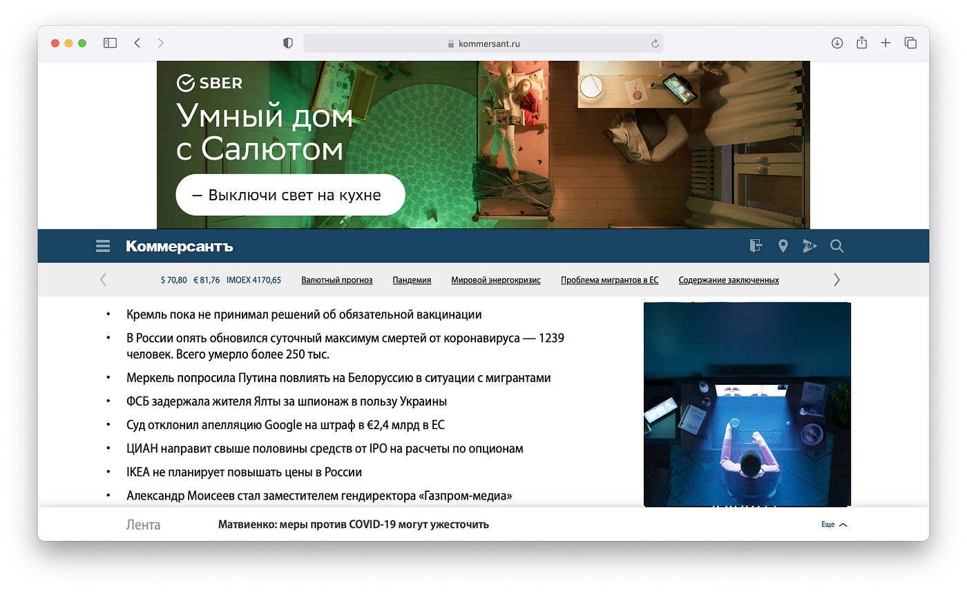This screenshot has width=967, height=599.
Task: Click the blue desk sidebar ad image
Action: pyautogui.click(x=747, y=404)
